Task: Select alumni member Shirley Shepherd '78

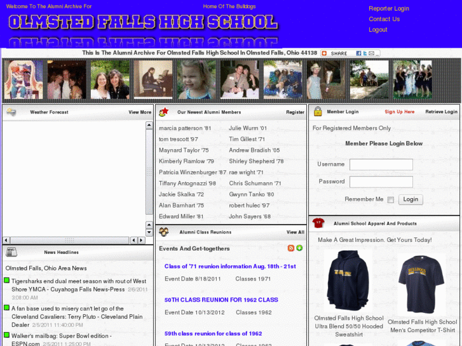Action: [x=256, y=161]
